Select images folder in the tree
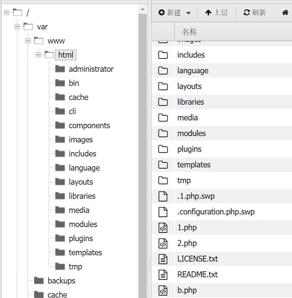292x298 pixels. pyautogui.click(x=81, y=140)
